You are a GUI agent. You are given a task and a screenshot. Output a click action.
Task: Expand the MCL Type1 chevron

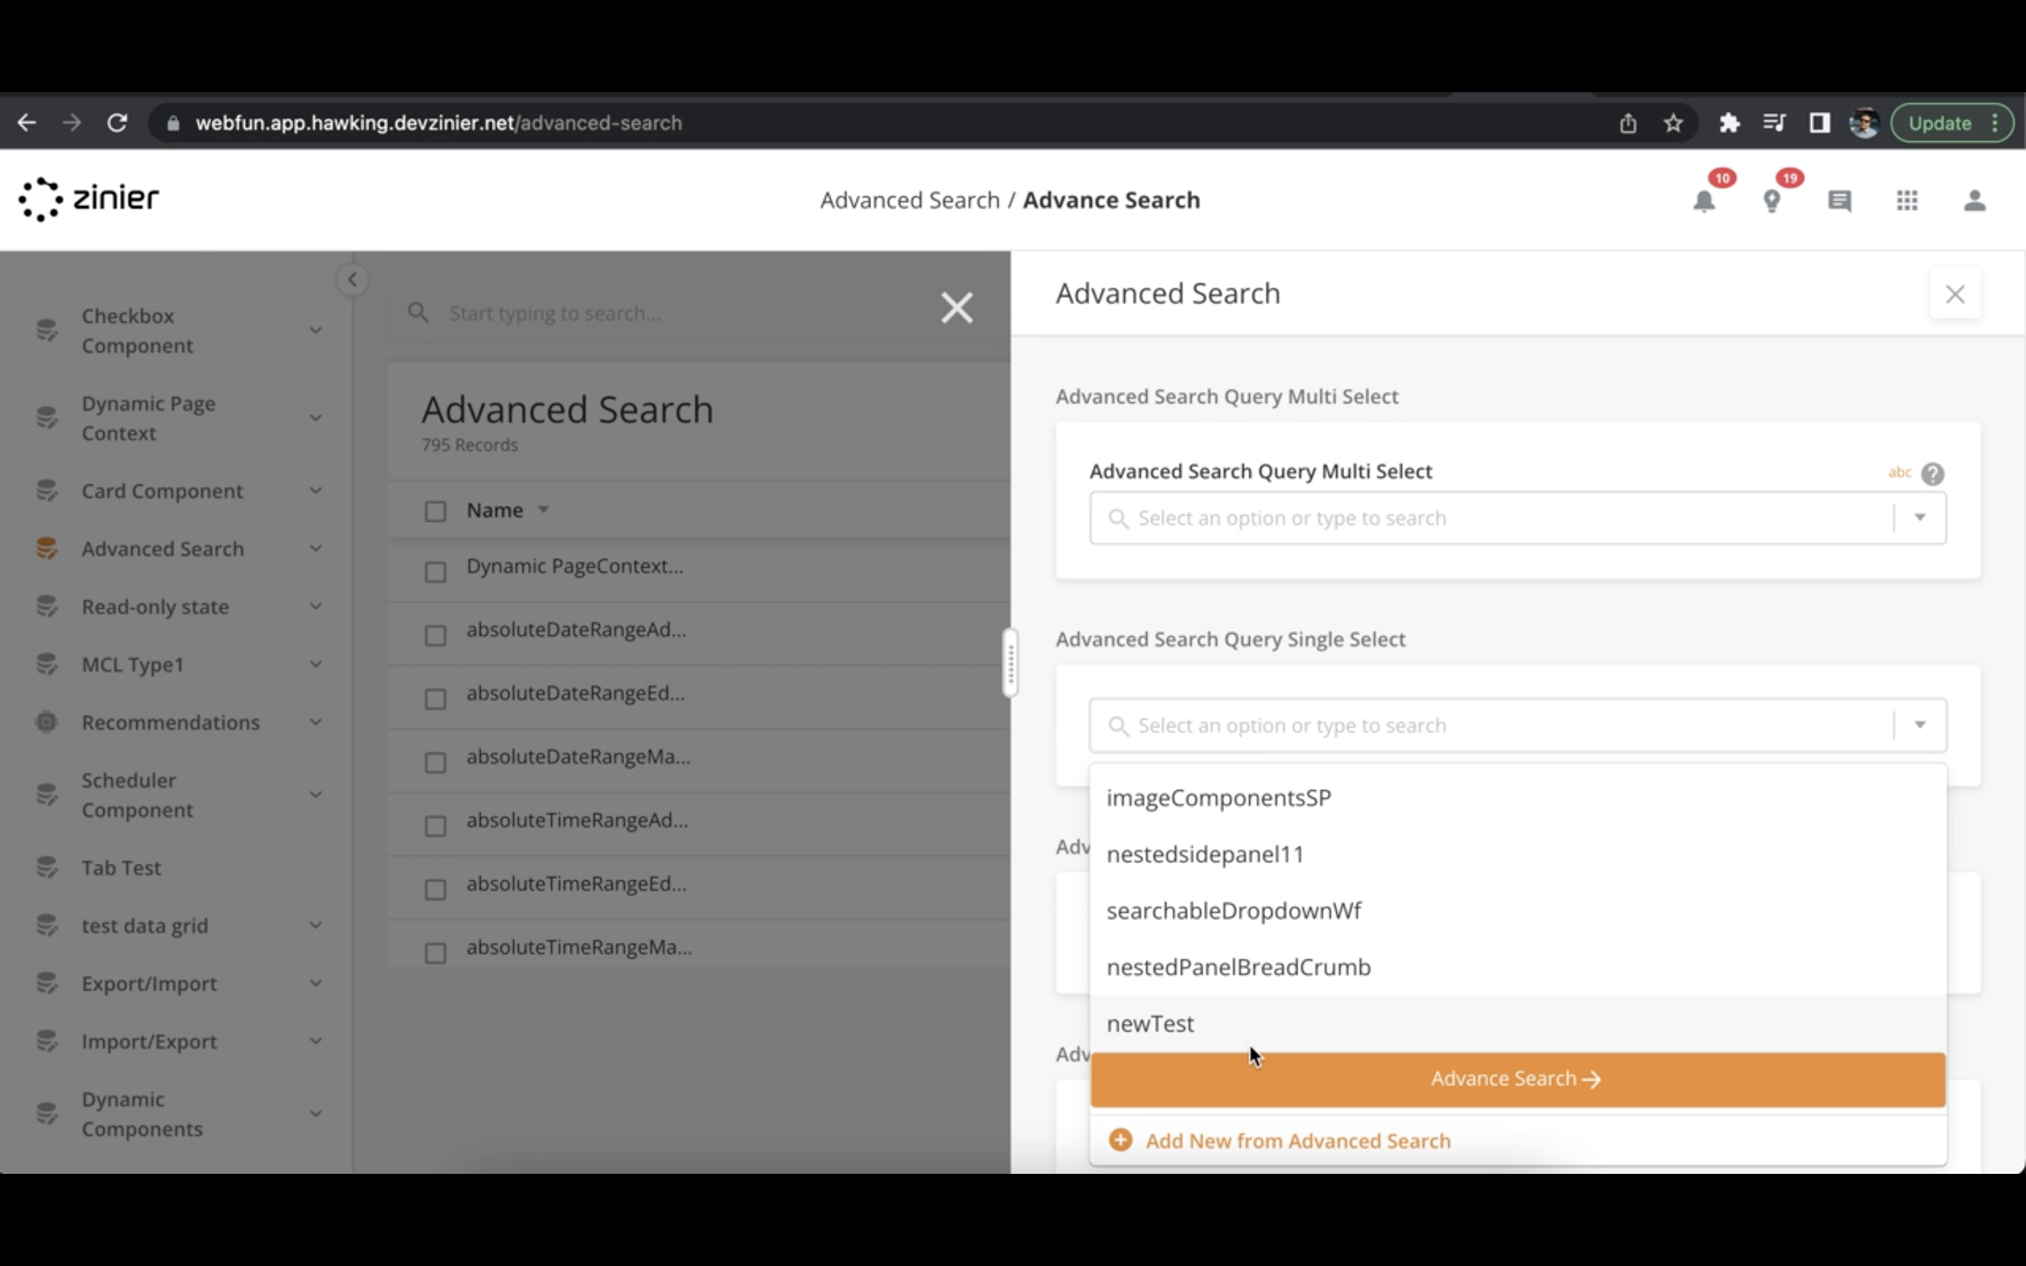point(315,664)
